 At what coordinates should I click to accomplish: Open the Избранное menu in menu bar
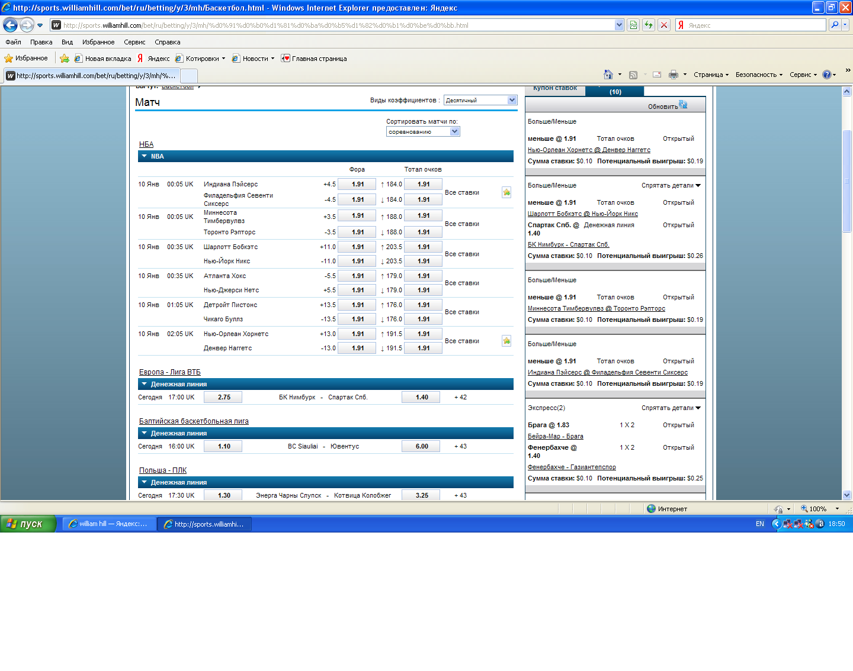click(98, 42)
